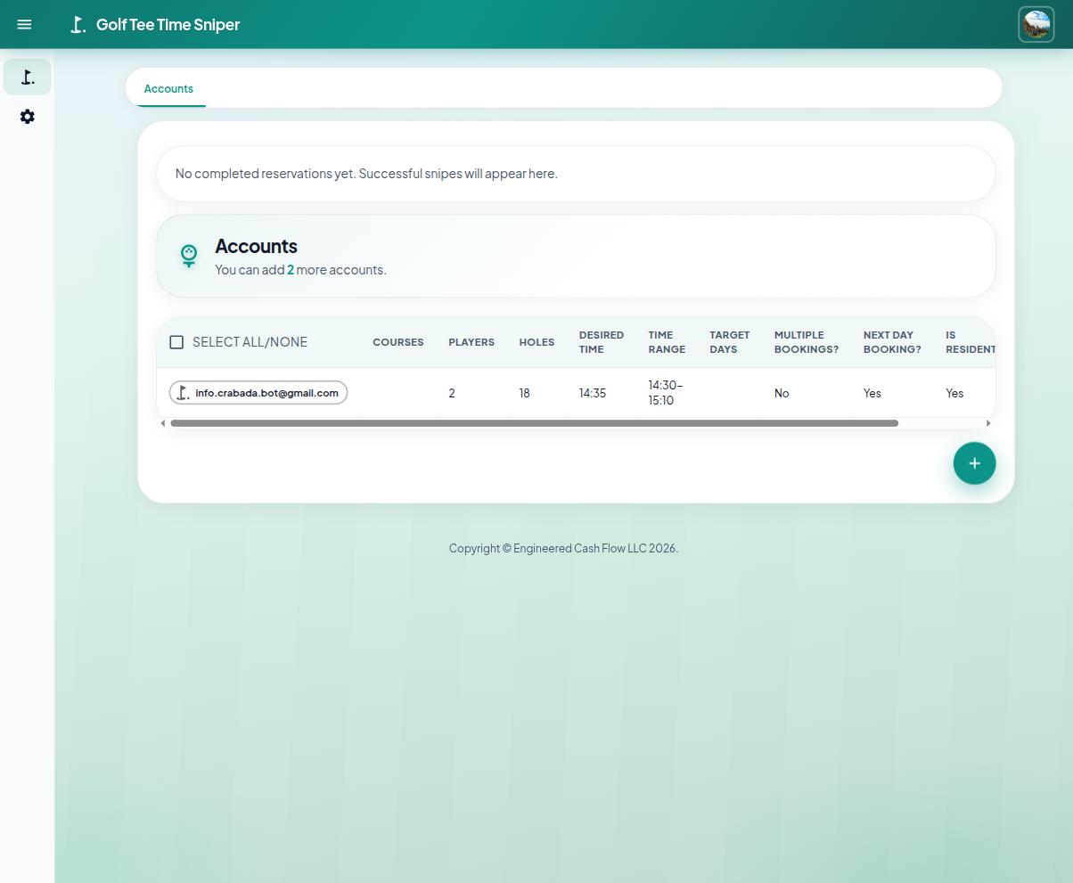Click the Multiple Bookings? column header

click(x=807, y=342)
